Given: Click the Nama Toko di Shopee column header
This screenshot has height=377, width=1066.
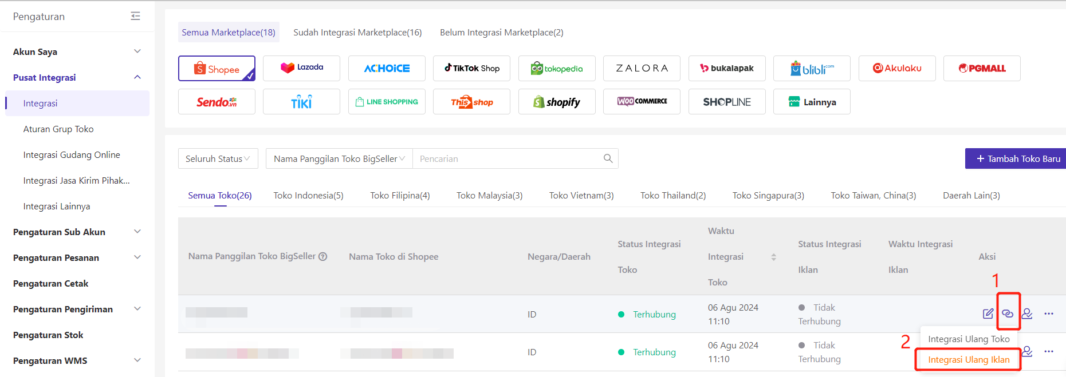Looking at the screenshot, I should 394,256.
